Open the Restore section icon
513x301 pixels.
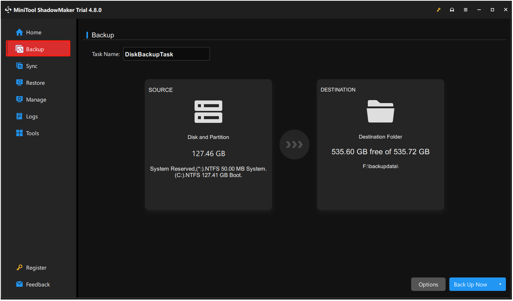(x=19, y=83)
